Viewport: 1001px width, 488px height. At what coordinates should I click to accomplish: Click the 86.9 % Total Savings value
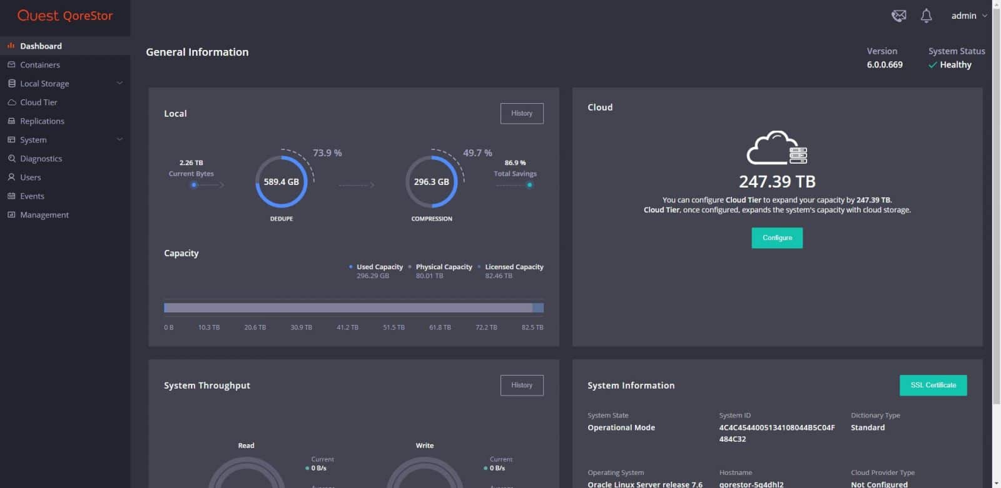[x=515, y=162]
